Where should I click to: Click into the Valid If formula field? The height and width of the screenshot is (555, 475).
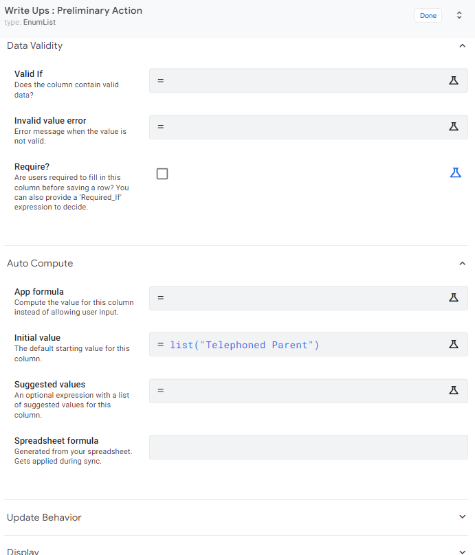(308, 80)
